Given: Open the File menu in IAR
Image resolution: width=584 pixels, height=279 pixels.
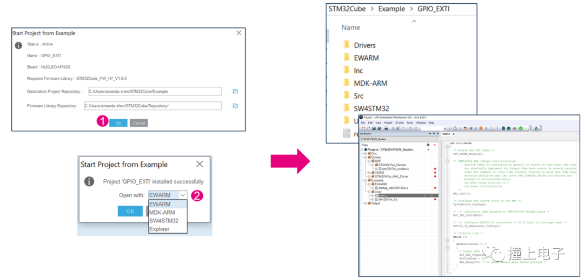Looking at the screenshot, I should (363, 123).
